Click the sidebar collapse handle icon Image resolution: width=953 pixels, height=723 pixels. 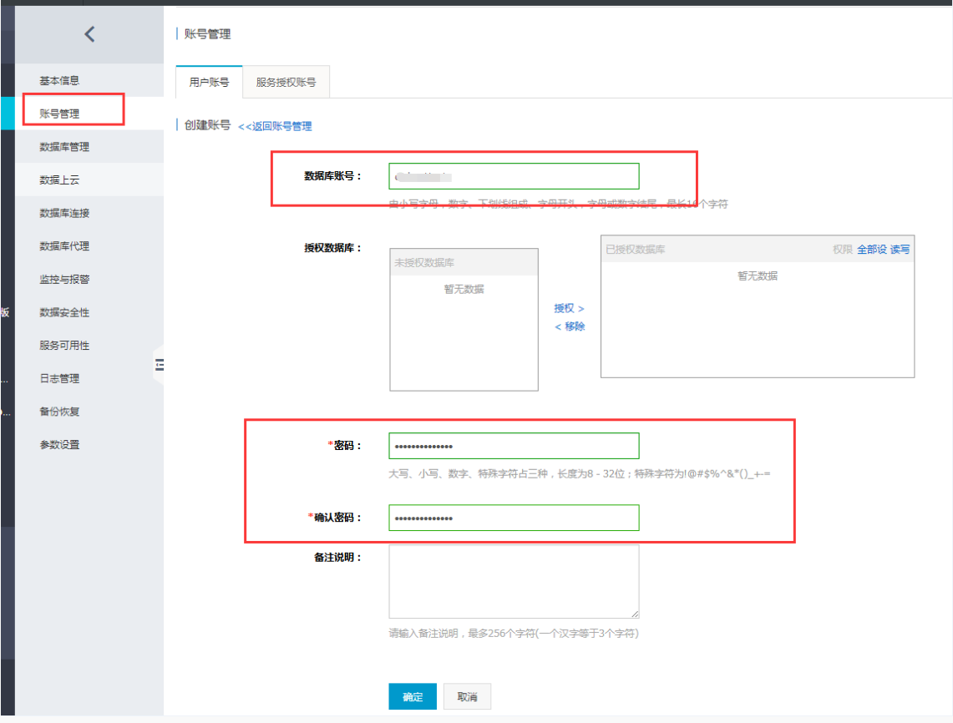[x=160, y=365]
